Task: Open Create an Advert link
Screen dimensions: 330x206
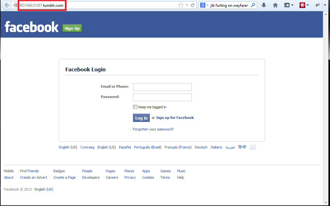Action: click(34, 177)
